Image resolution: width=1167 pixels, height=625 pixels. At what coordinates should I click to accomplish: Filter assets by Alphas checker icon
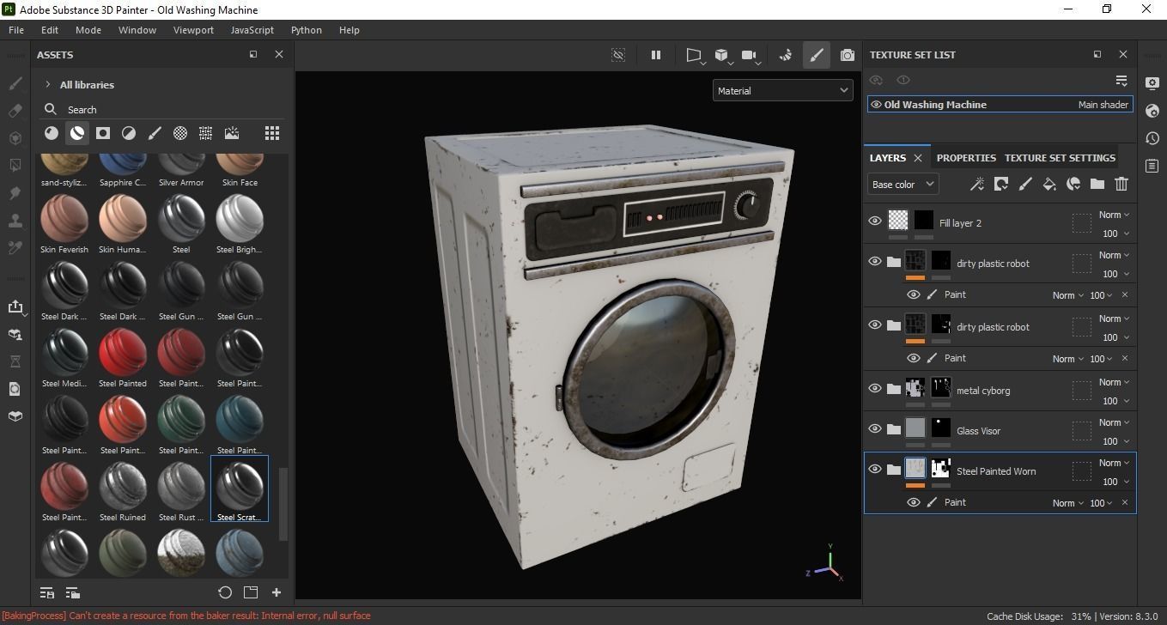pos(180,133)
